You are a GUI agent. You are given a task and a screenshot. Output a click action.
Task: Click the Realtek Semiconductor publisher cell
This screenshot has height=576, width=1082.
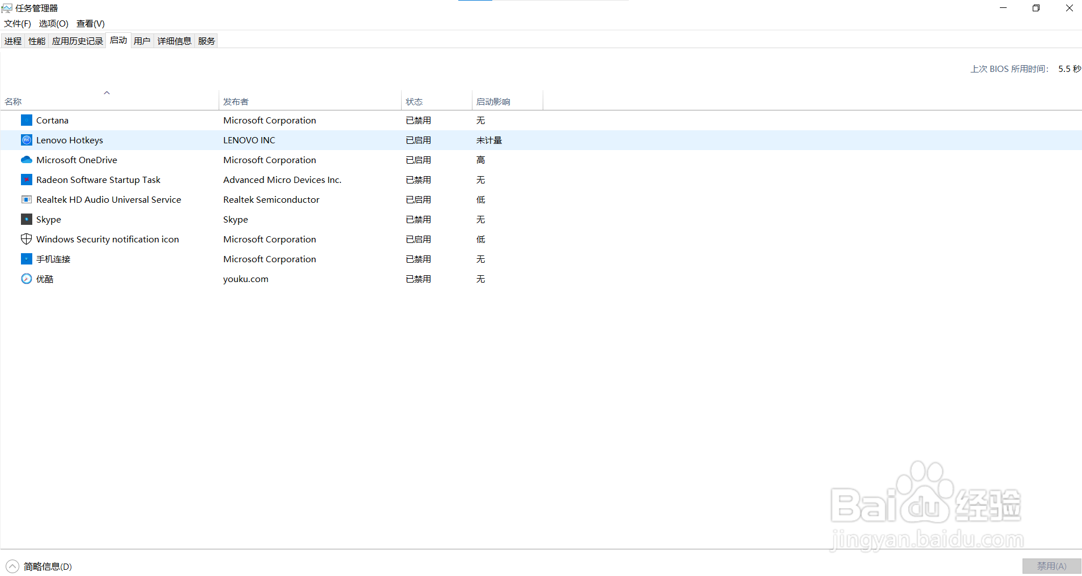click(271, 199)
